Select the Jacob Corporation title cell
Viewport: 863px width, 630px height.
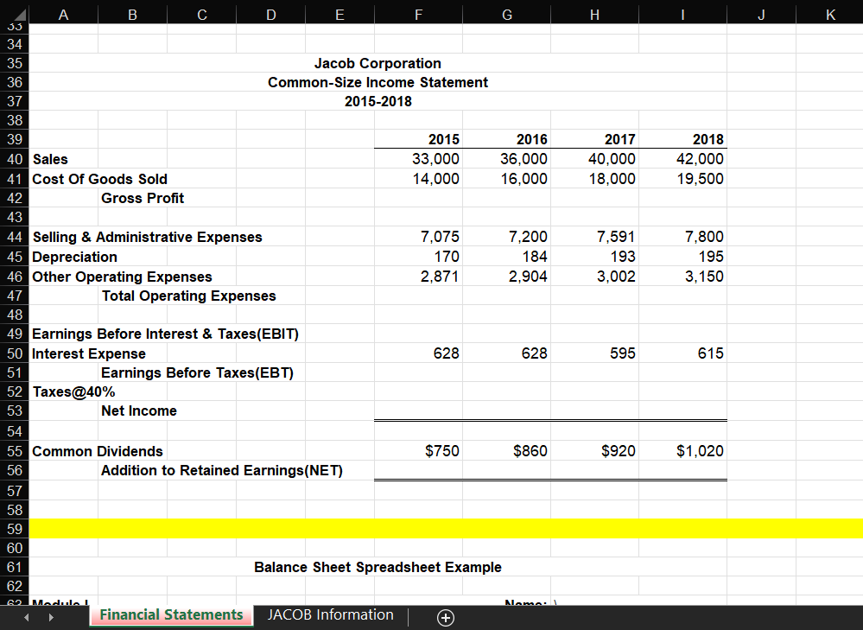(x=379, y=63)
